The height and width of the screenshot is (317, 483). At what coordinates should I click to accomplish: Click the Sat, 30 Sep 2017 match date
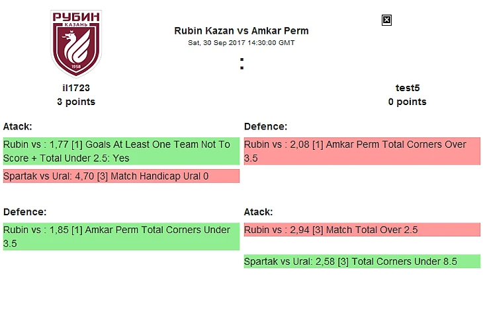pyautogui.click(x=241, y=42)
